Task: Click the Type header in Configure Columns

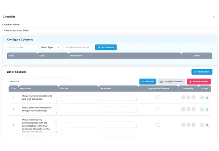Action: (x=53, y=56)
